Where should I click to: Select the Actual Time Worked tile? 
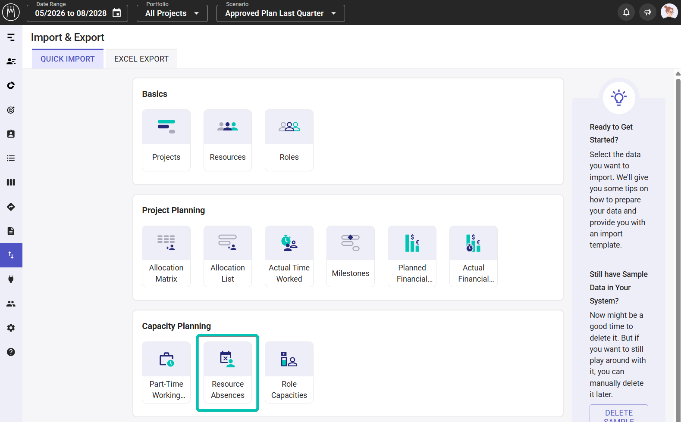[x=289, y=256]
